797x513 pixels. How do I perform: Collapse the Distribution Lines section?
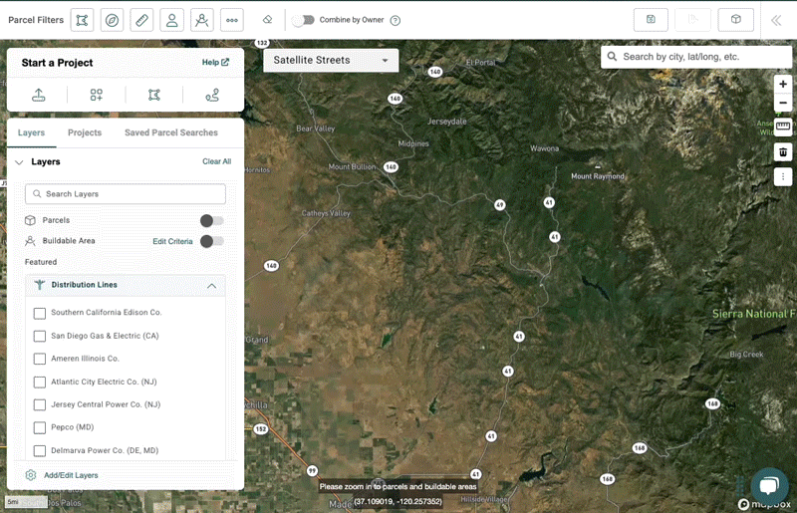coord(211,286)
